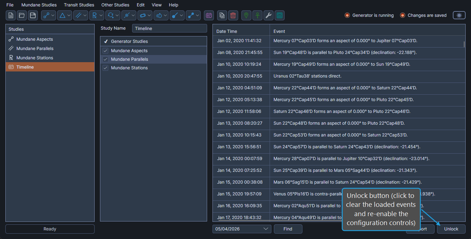
Task: Click the purple timeline calendar toolbar icon
Action: click(x=209, y=15)
